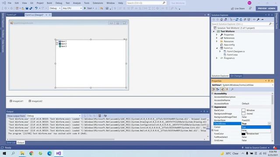Viewport: 280px width, 157px height.
Task: Click the Clear All icon in Output toolbar
Action: tap(100, 116)
